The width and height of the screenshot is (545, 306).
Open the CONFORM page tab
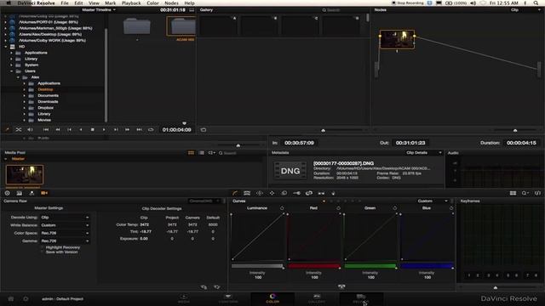pyautogui.click(x=228, y=298)
